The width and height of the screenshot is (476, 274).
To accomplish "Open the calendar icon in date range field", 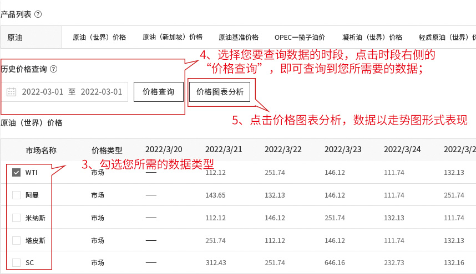I will coord(11,92).
